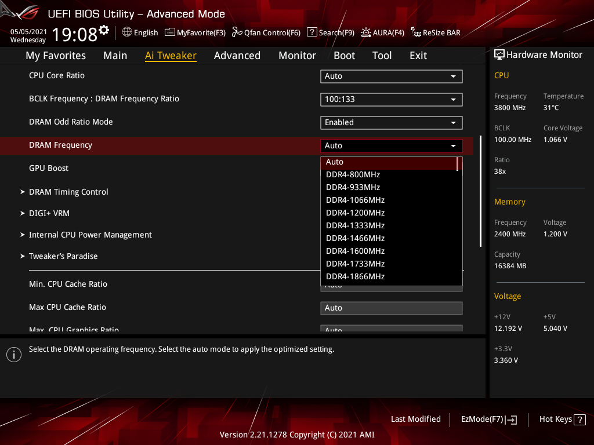Open CPU Core Ratio dropdown

coord(392,76)
